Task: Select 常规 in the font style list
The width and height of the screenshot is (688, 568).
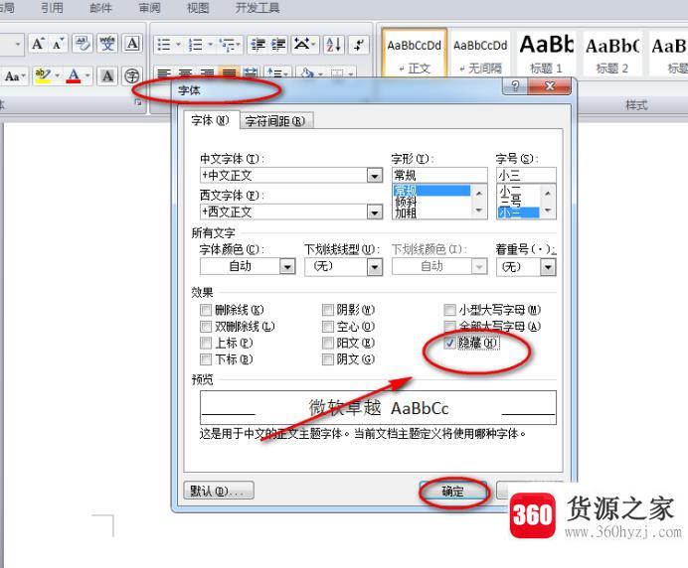Action: [431, 191]
